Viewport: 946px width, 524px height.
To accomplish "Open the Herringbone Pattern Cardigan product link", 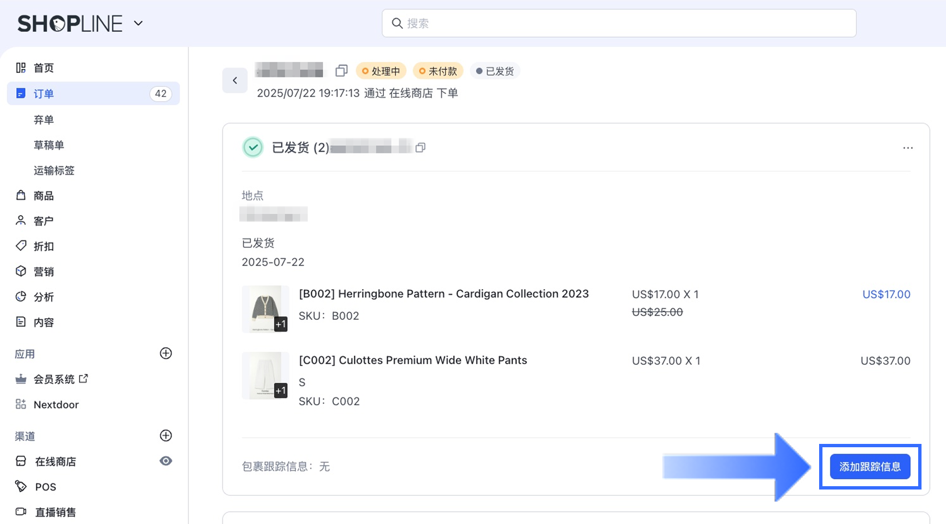I will [444, 294].
